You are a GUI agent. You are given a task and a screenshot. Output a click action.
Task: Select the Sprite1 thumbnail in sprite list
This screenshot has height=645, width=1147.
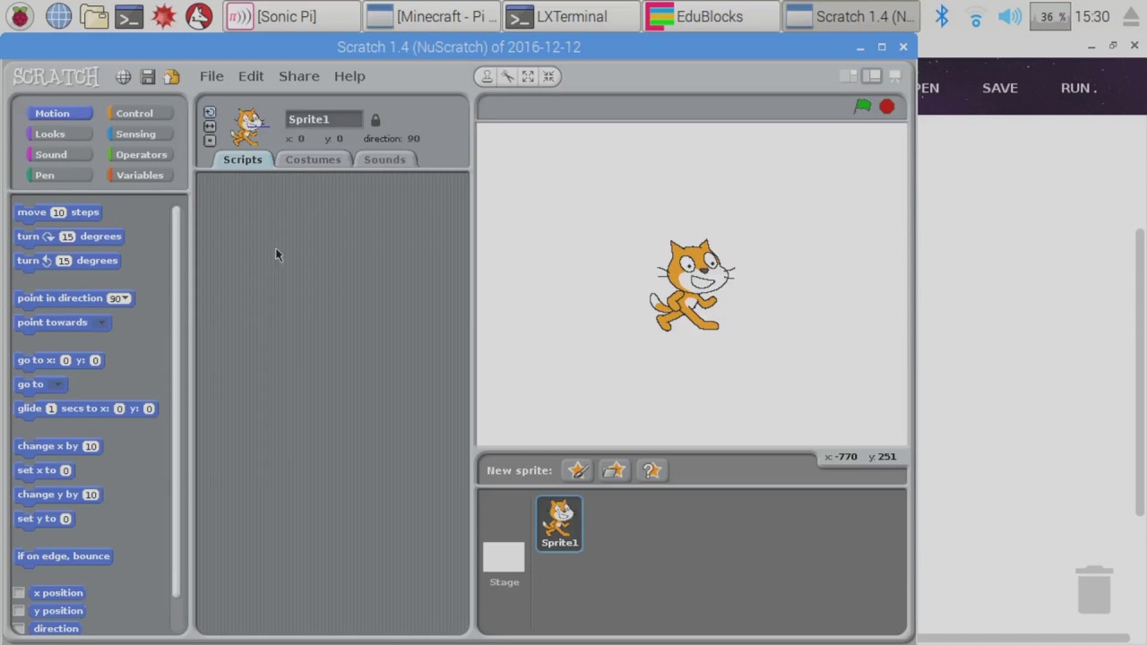point(560,523)
